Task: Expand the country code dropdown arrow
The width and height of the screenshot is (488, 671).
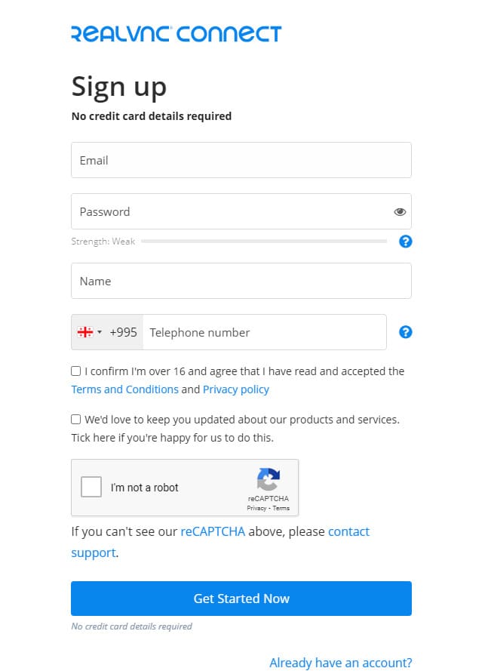Action: coord(100,332)
